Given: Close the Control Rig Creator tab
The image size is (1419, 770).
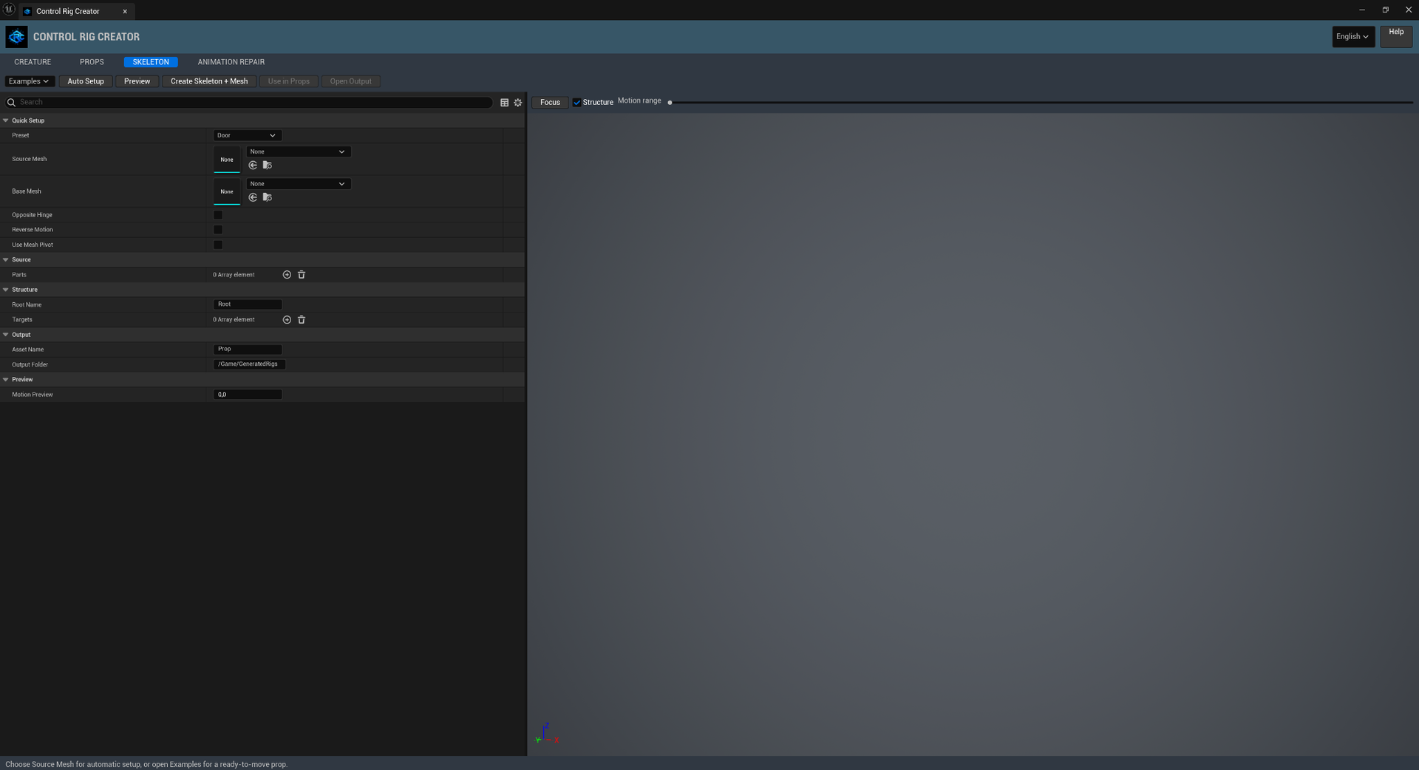Looking at the screenshot, I should click(125, 11).
